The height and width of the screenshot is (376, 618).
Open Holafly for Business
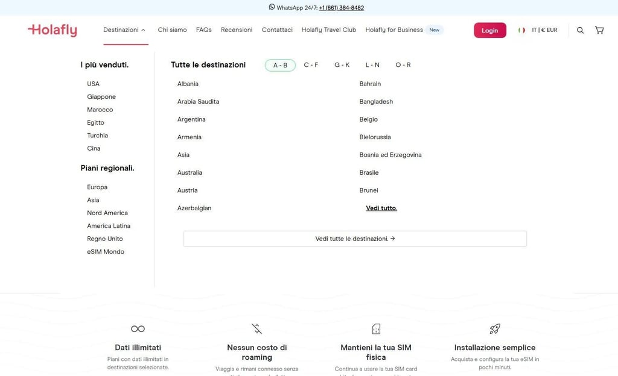tap(394, 30)
